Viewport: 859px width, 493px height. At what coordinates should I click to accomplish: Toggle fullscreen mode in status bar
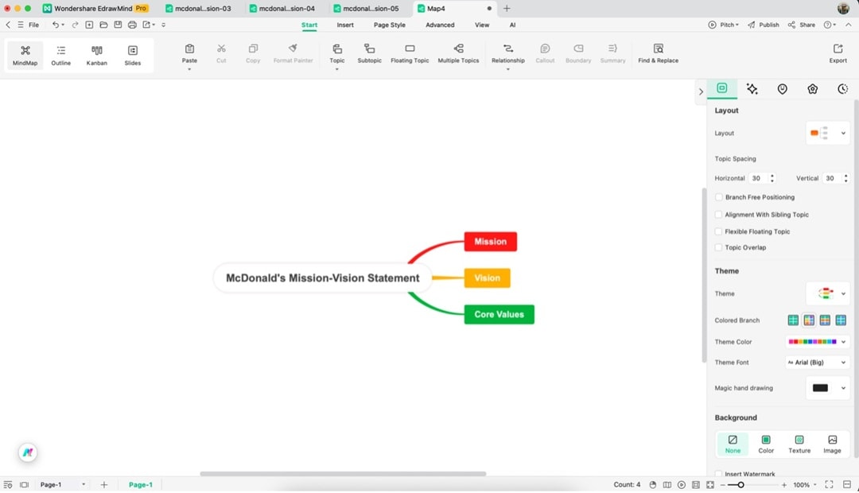(x=829, y=485)
